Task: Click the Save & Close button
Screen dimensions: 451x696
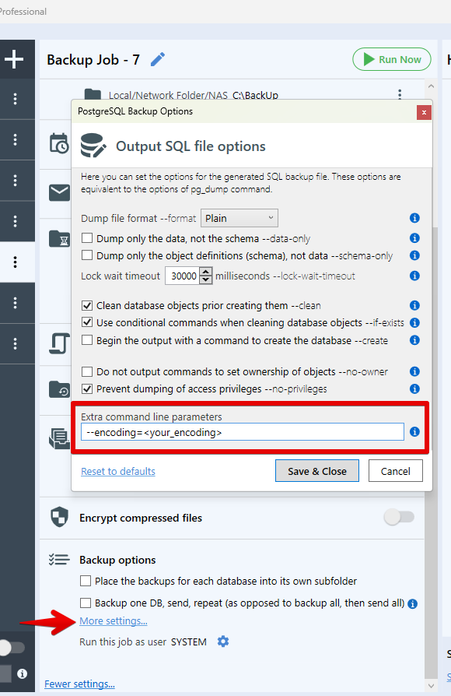Action: point(317,471)
